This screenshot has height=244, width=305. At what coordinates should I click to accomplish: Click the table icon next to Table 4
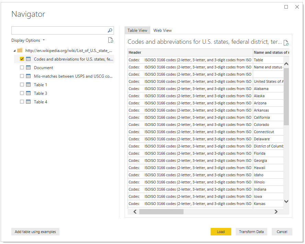pyautogui.click(x=28, y=102)
